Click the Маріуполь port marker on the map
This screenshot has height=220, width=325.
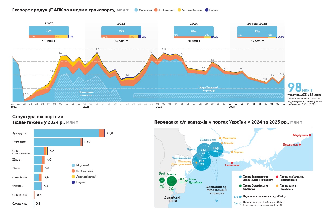tap(310, 135)
